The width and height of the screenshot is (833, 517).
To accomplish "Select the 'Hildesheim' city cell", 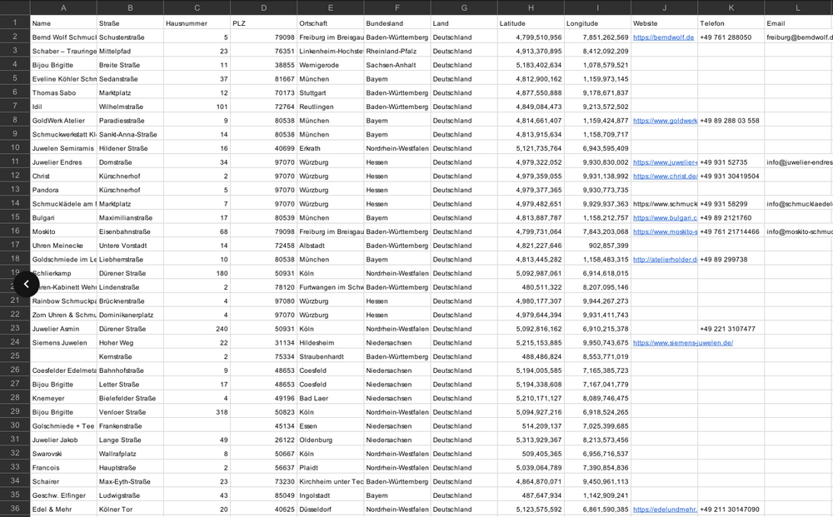I will coord(331,343).
